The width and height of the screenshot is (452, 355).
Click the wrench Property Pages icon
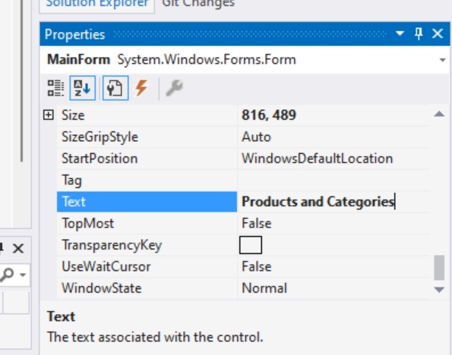pyautogui.click(x=174, y=88)
